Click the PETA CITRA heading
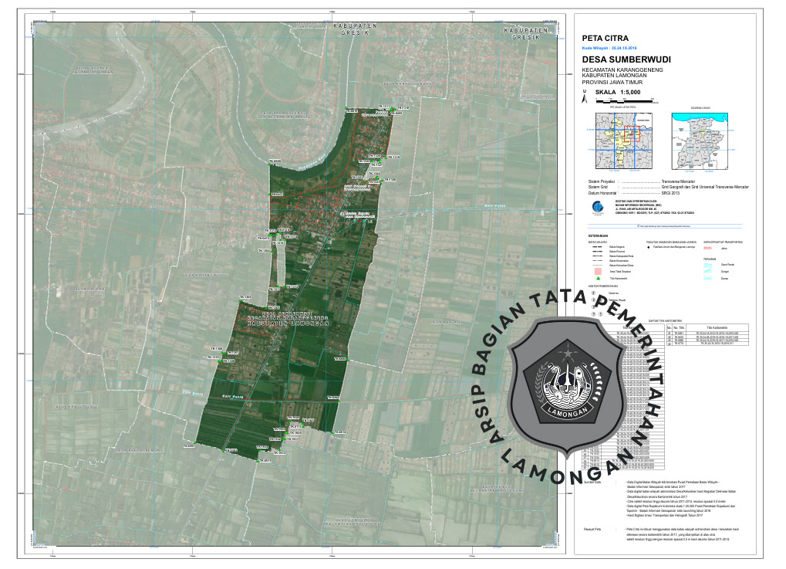786x569 pixels. (x=605, y=38)
